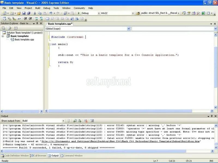Select Basic template.cpp in Solution Explorer
This screenshot has height=163, width=218.
pos(24,39)
